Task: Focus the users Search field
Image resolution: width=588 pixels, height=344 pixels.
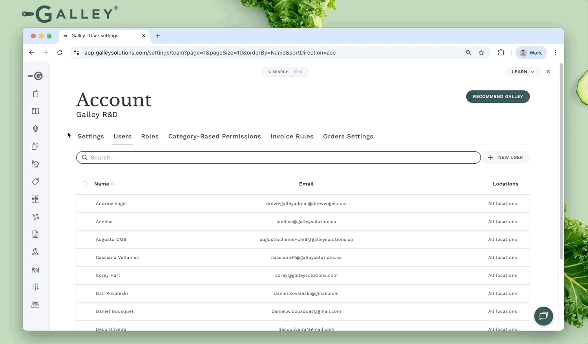Action: [278, 157]
